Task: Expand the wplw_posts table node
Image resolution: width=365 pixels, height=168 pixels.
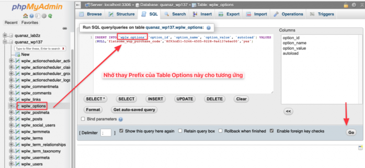Action: [10, 119]
